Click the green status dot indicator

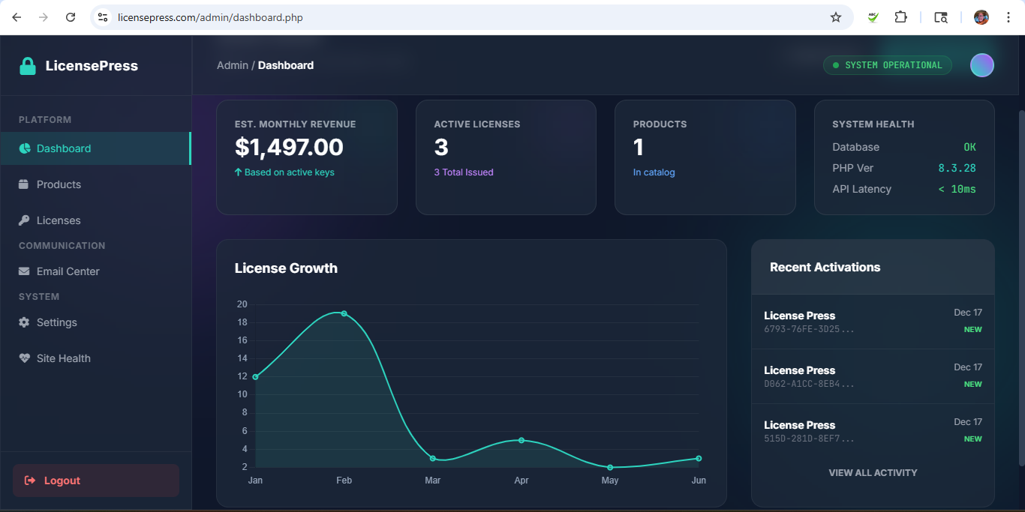coord(834,65)
